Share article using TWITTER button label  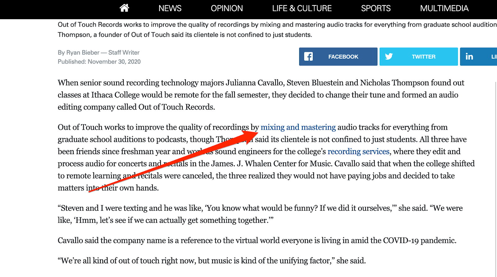tap(423, 57)
